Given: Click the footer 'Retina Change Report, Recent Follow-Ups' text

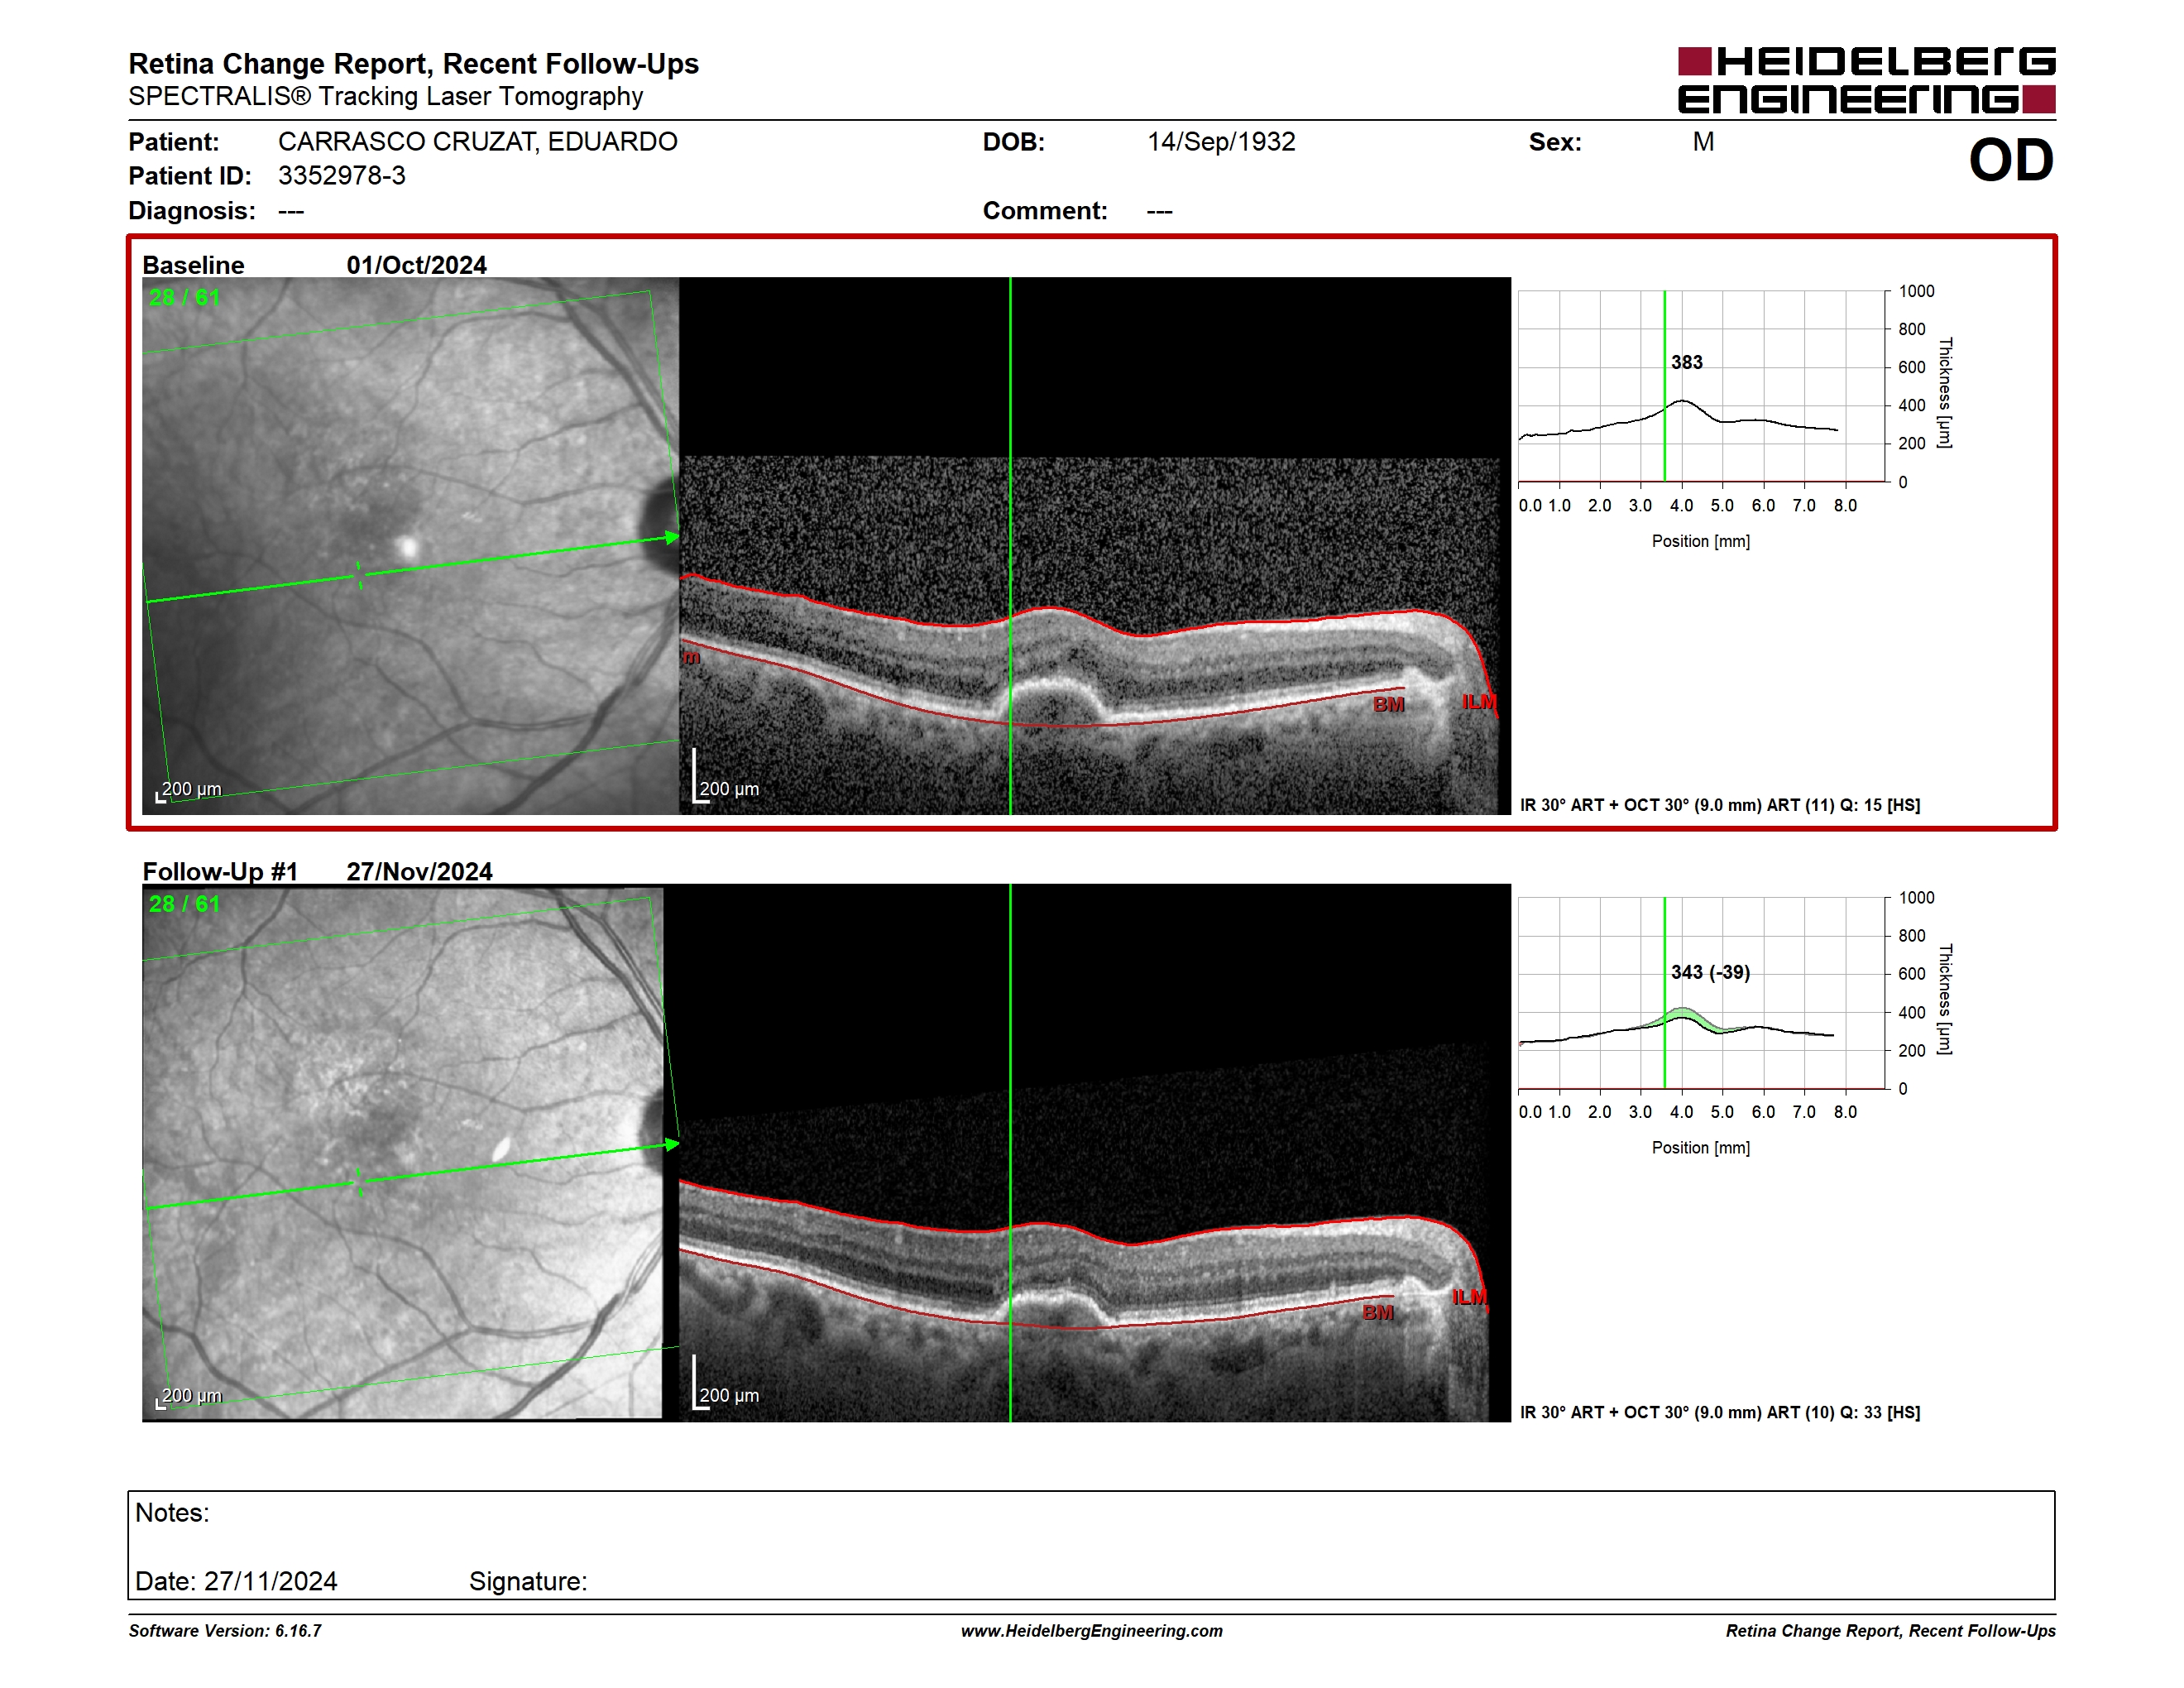Looking at the screenshot, I should point(1891,1631).
